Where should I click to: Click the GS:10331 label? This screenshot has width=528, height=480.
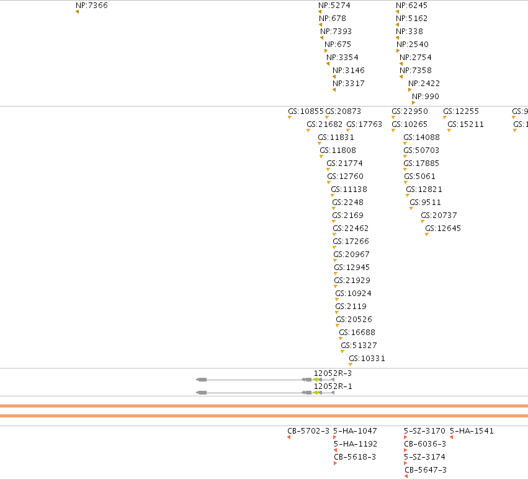367,359
